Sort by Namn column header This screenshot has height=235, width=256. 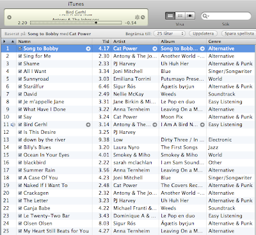click(x=54, y=42)
